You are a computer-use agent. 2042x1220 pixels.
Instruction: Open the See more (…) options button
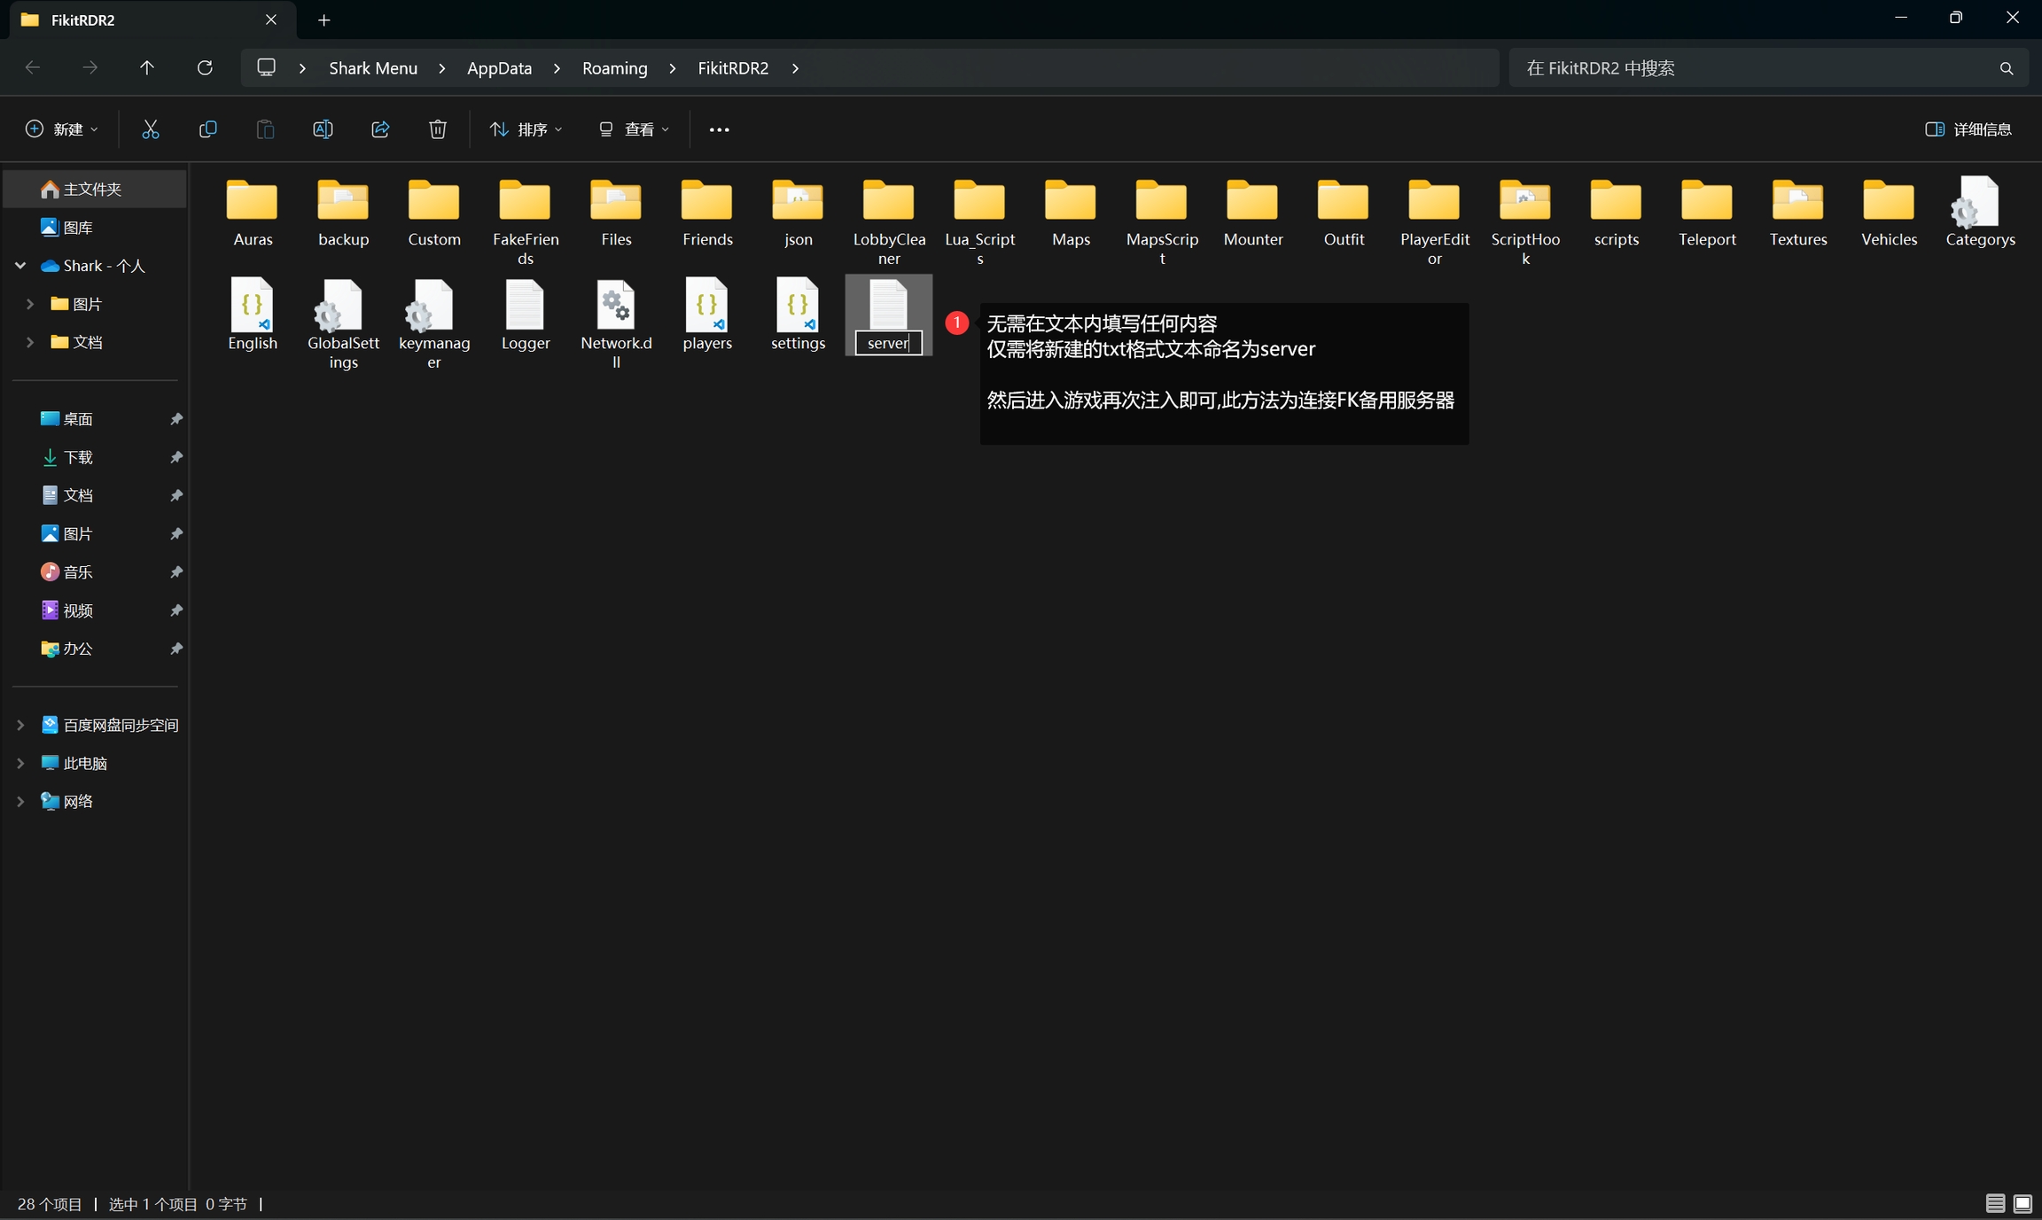[x=719, y=129]
